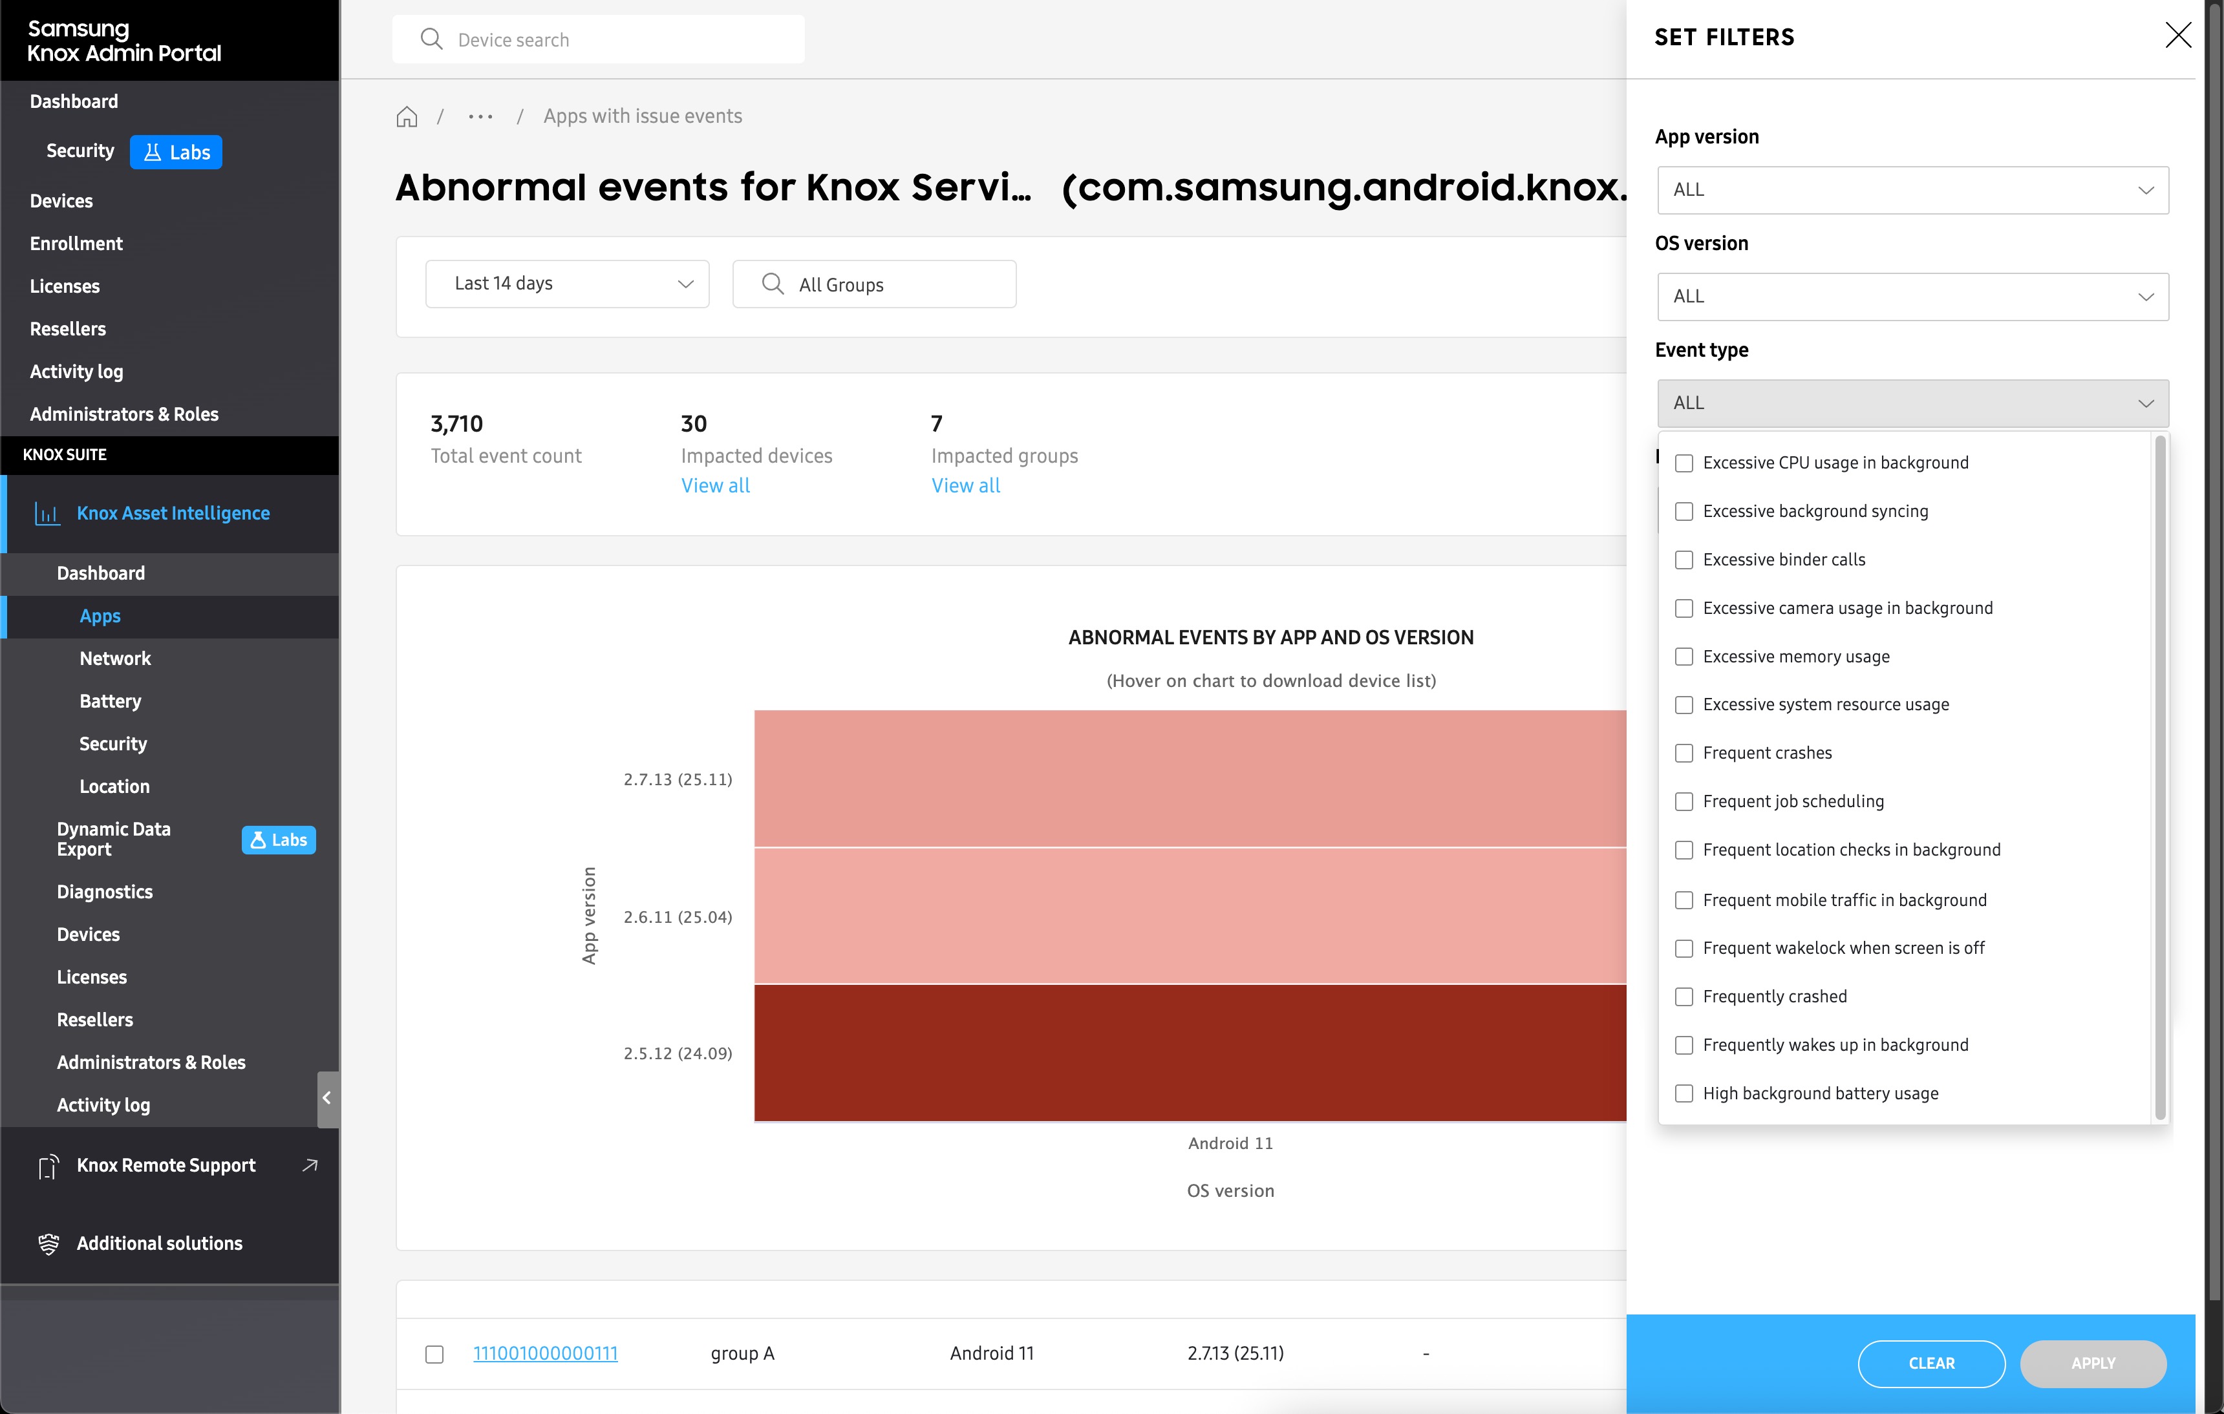Image resolution: width=2224 pixels, height=1414 pixels.
Task: Click the home breadcrumb icon
Action: (407, 117)
